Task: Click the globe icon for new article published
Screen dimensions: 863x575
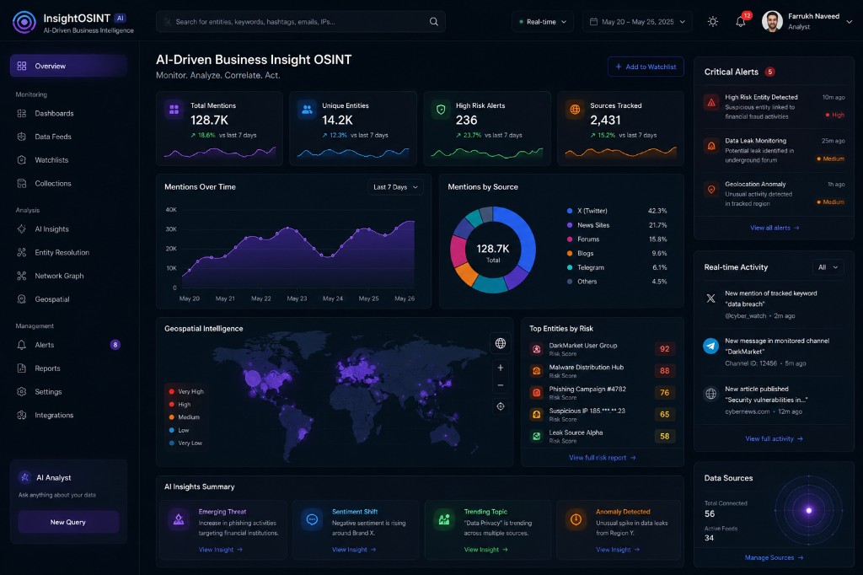Action: pos(711,394)
